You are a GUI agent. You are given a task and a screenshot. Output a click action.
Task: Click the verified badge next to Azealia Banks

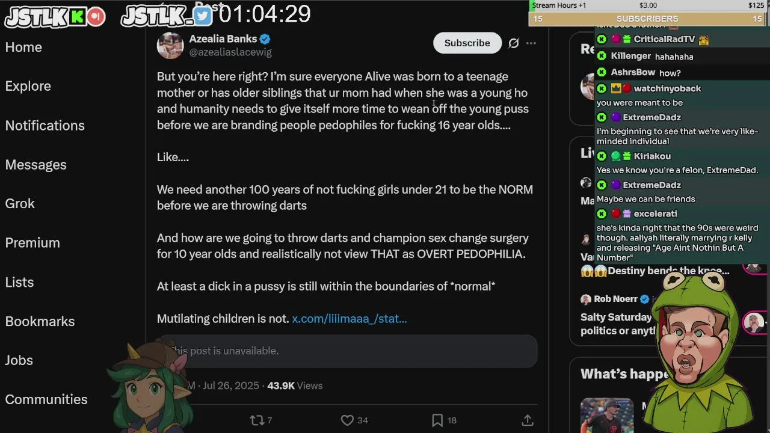pos(265,39)
